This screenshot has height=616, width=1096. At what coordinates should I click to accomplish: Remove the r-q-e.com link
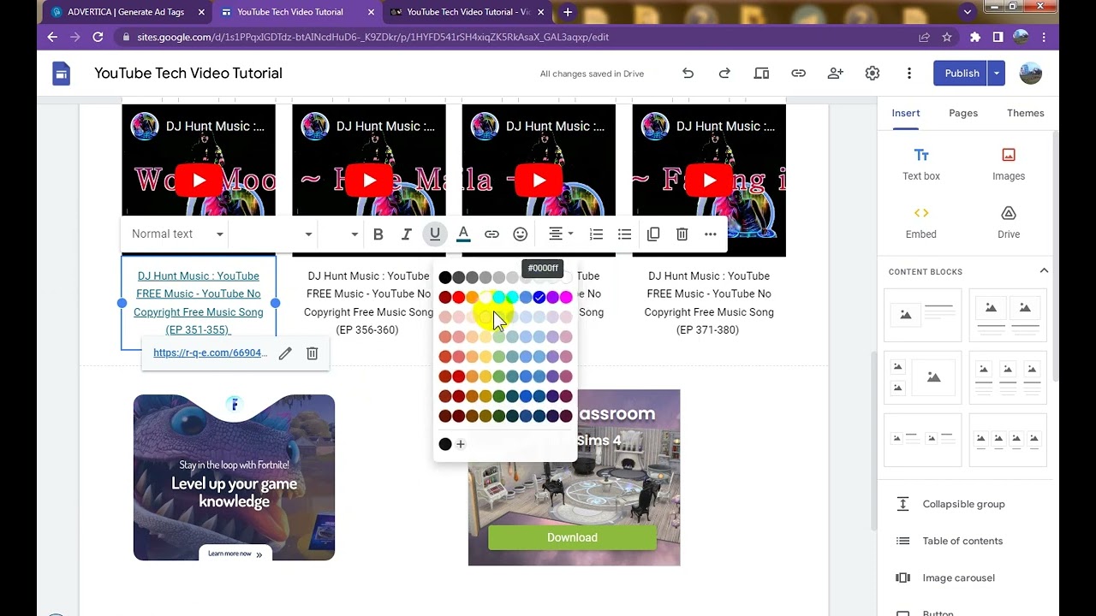[313, 353]
